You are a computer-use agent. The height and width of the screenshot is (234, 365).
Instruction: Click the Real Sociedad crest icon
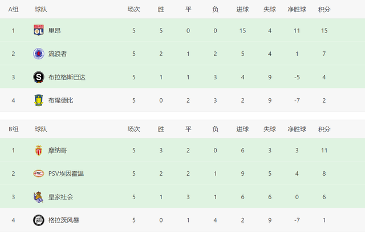tap(39, 197)
